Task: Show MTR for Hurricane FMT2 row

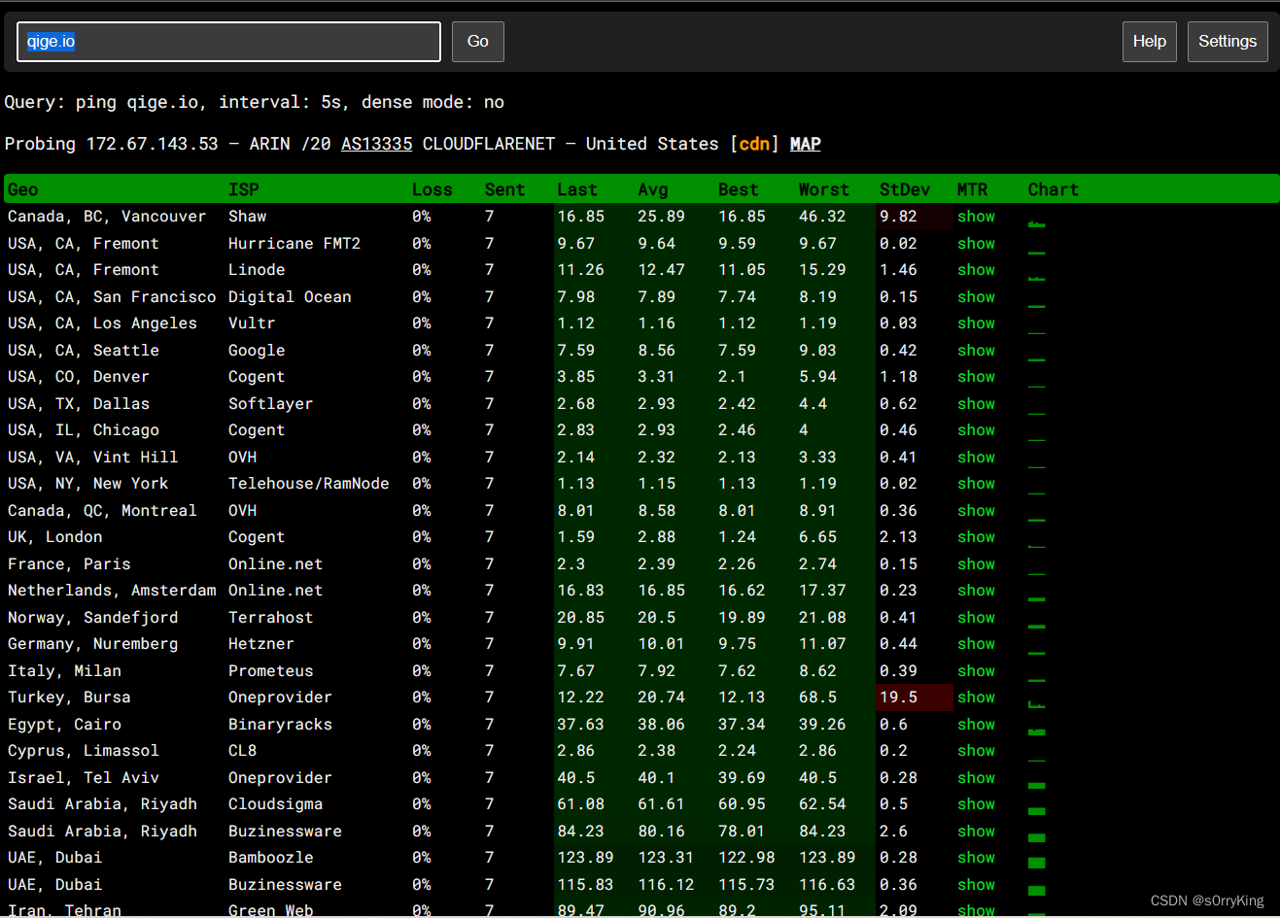Action: click(x=976, y=244)
